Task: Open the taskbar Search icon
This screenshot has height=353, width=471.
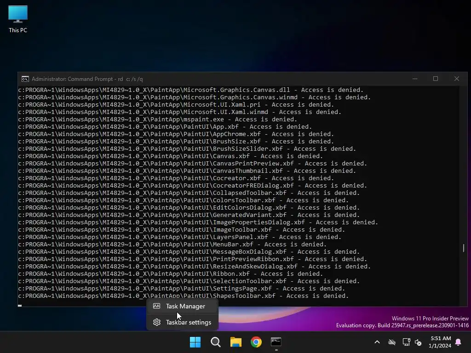Action: coord(215,342)
